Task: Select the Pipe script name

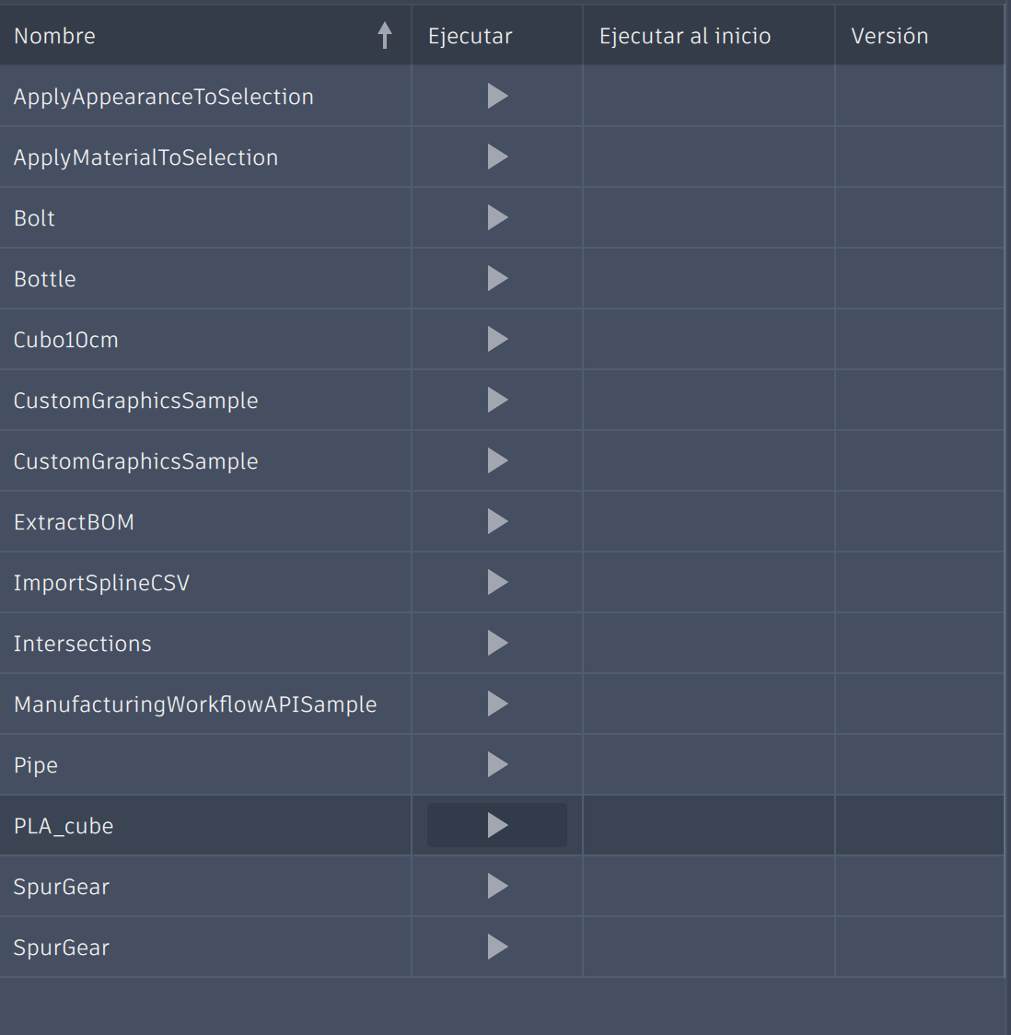Action: [x=36, y=765]
